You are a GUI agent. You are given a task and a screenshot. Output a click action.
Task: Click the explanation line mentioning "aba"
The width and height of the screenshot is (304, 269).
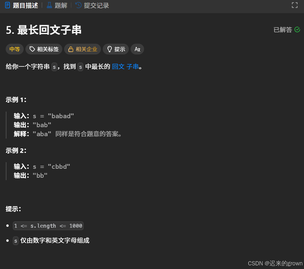[67, 134]
